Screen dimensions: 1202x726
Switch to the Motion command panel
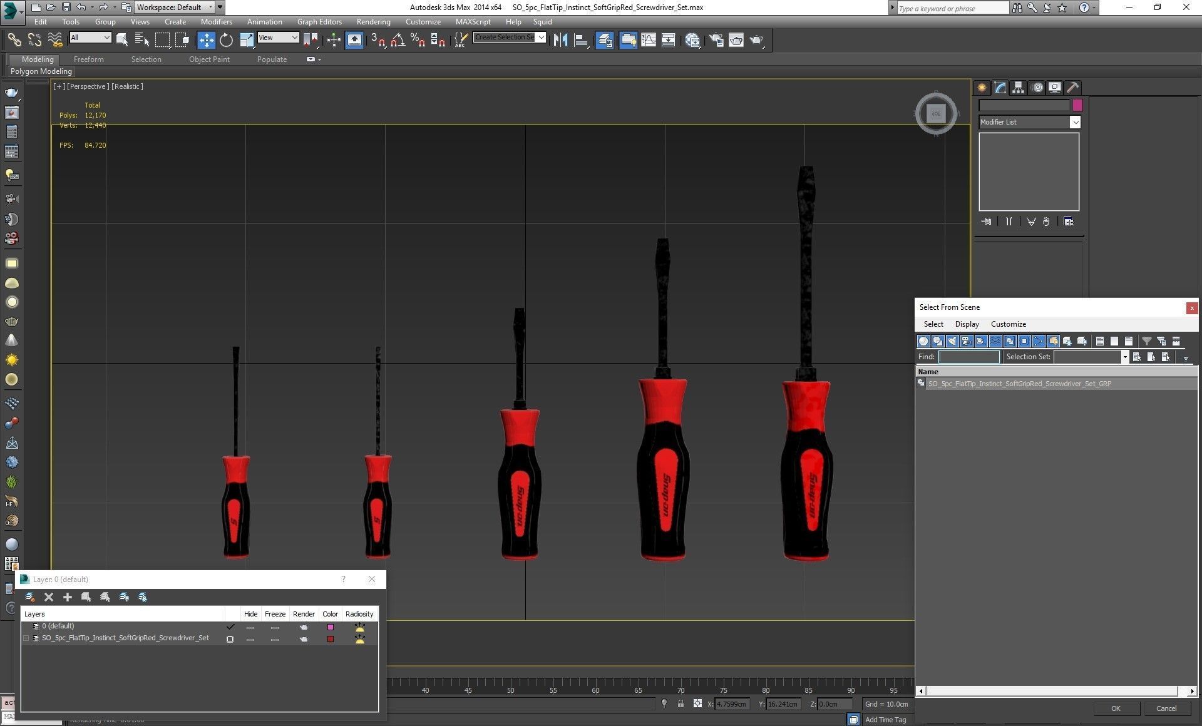point(1037,88)
